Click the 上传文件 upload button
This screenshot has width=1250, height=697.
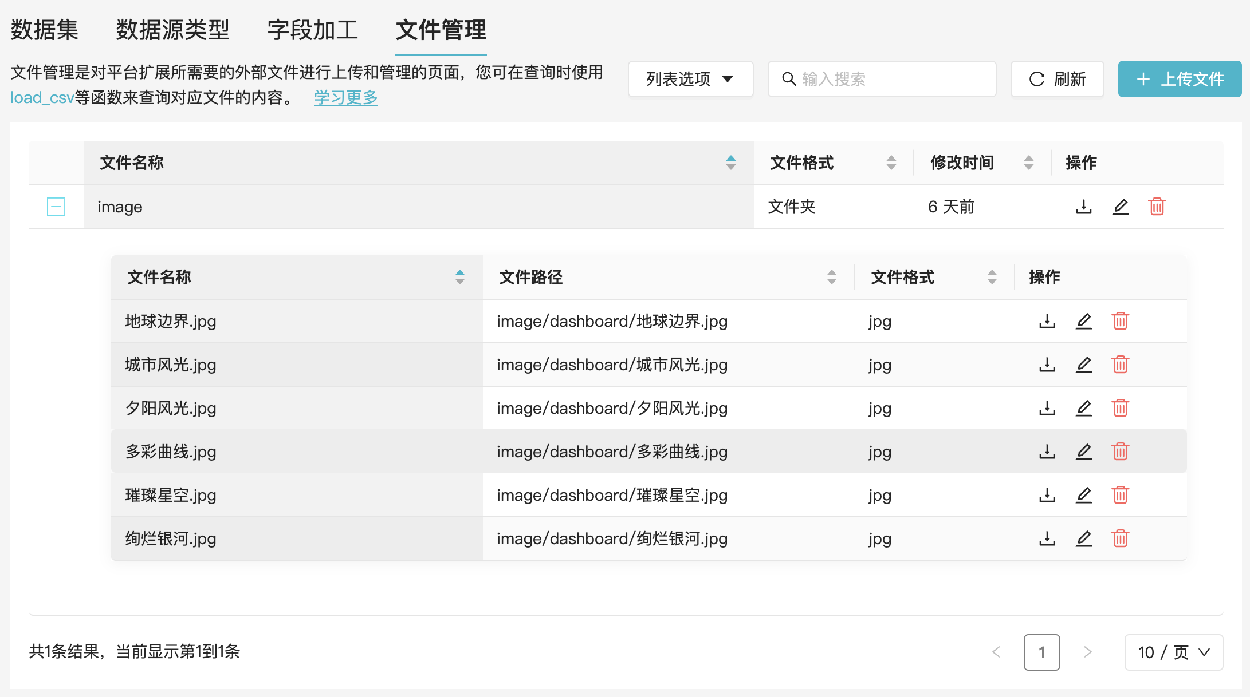tap(1180, 79)
